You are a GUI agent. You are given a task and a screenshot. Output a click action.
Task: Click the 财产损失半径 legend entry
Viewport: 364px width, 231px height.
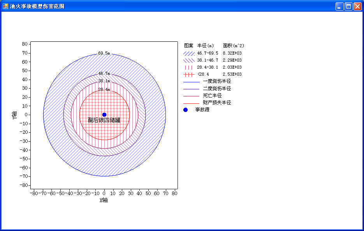217,102
